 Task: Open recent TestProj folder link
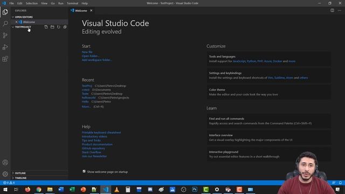pyautogui.click(x=87, y=86)
